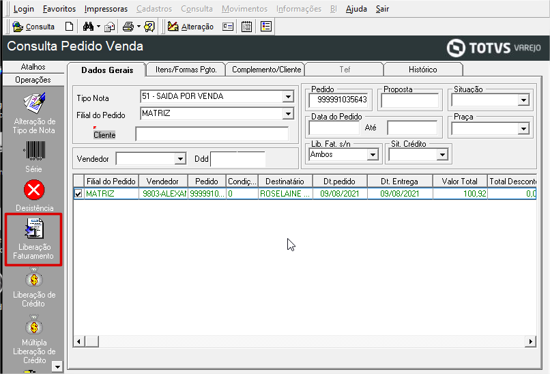Viewport: 550px width, 374px height.
Task: Expand the Tipo Nota dropdown
Action: [288, 96]
